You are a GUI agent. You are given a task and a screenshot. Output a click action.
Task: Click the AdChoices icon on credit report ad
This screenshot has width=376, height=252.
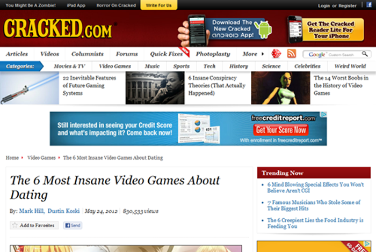coord(323,114)
